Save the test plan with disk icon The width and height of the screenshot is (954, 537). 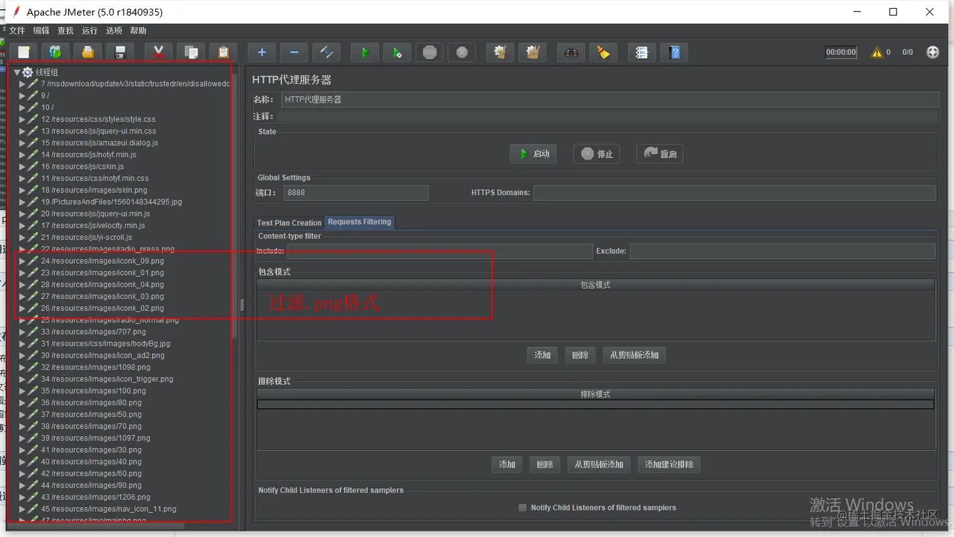[120, 52]
